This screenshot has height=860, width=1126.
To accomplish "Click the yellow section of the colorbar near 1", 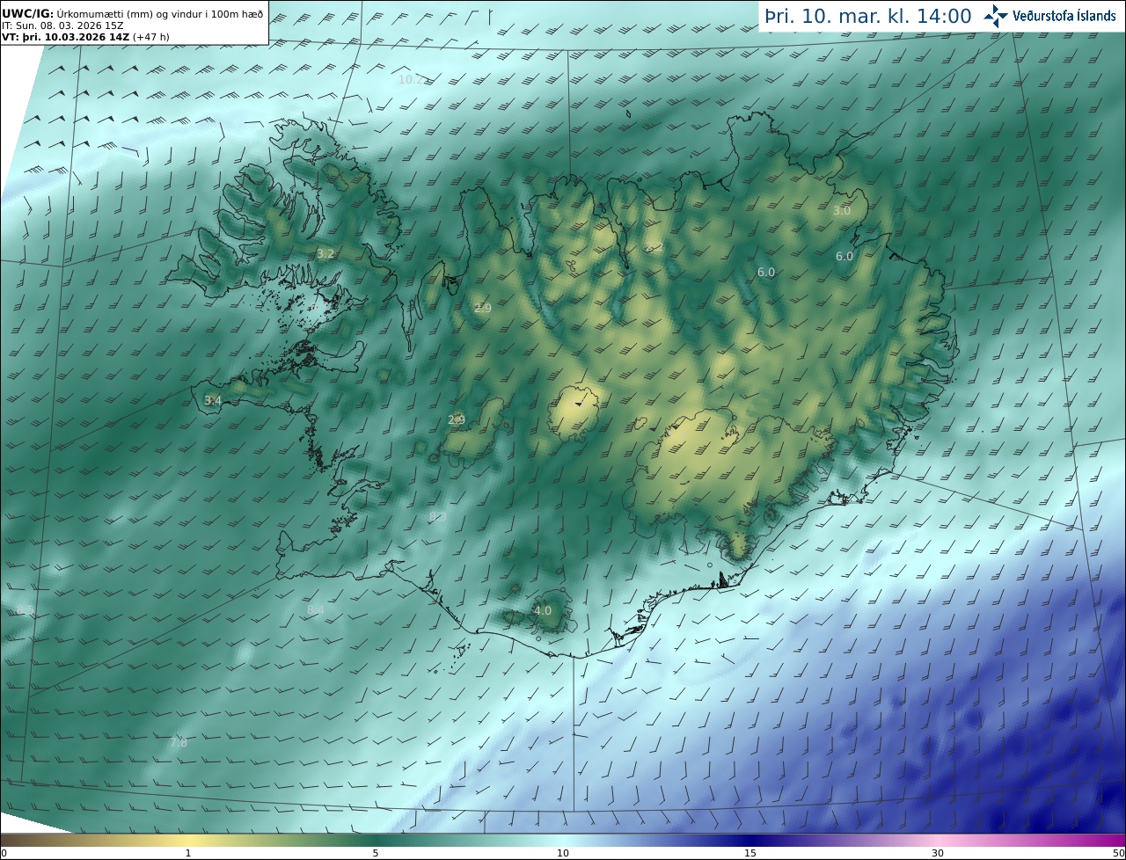I will [187, 840].
